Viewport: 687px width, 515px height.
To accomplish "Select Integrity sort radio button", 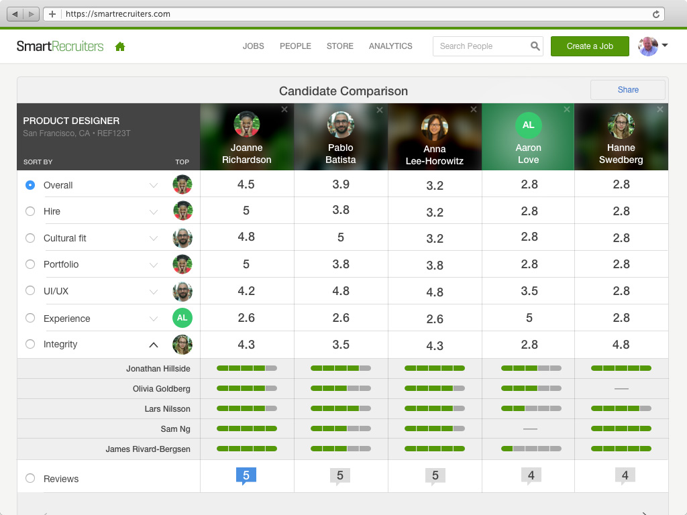I will tap(30, 344).
